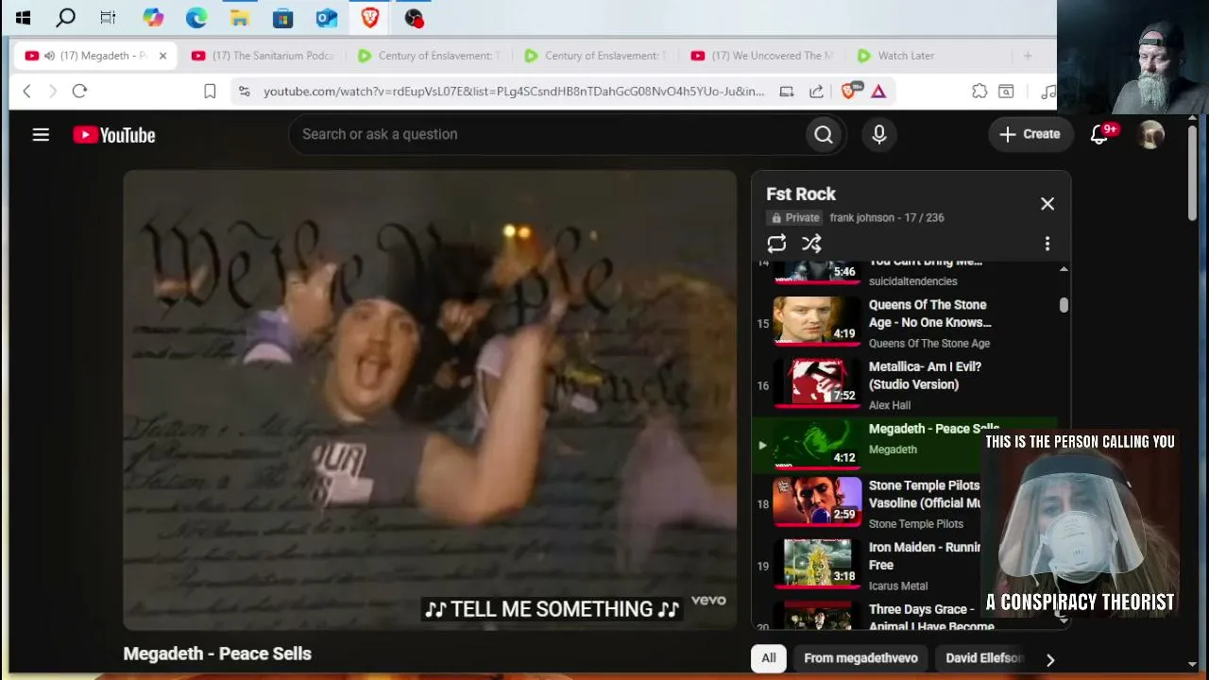Start voice search with the microphone
The width and height of the screenshot is (1209, 680).
(879, 135)
